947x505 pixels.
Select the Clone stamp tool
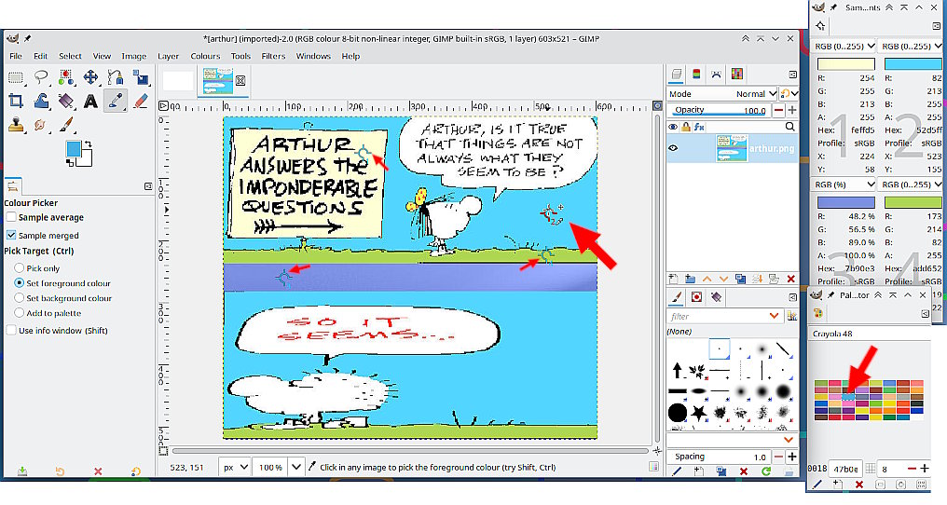pyautogui.click(x=16, y=125)
